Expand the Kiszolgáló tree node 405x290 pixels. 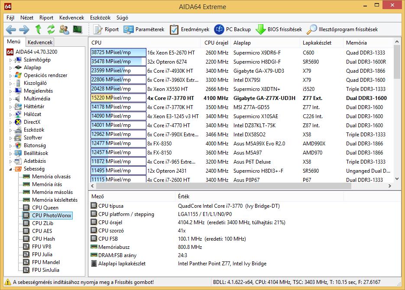coord(10,84)
